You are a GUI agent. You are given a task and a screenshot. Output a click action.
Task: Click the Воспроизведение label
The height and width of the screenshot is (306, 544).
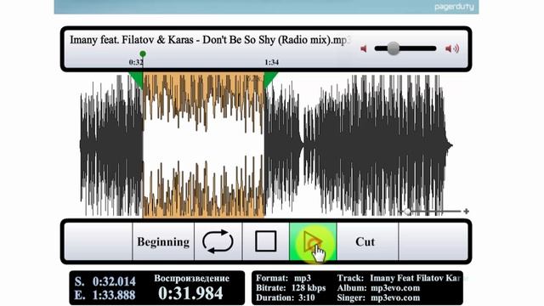pyautogui.click(x=191, y=278)
